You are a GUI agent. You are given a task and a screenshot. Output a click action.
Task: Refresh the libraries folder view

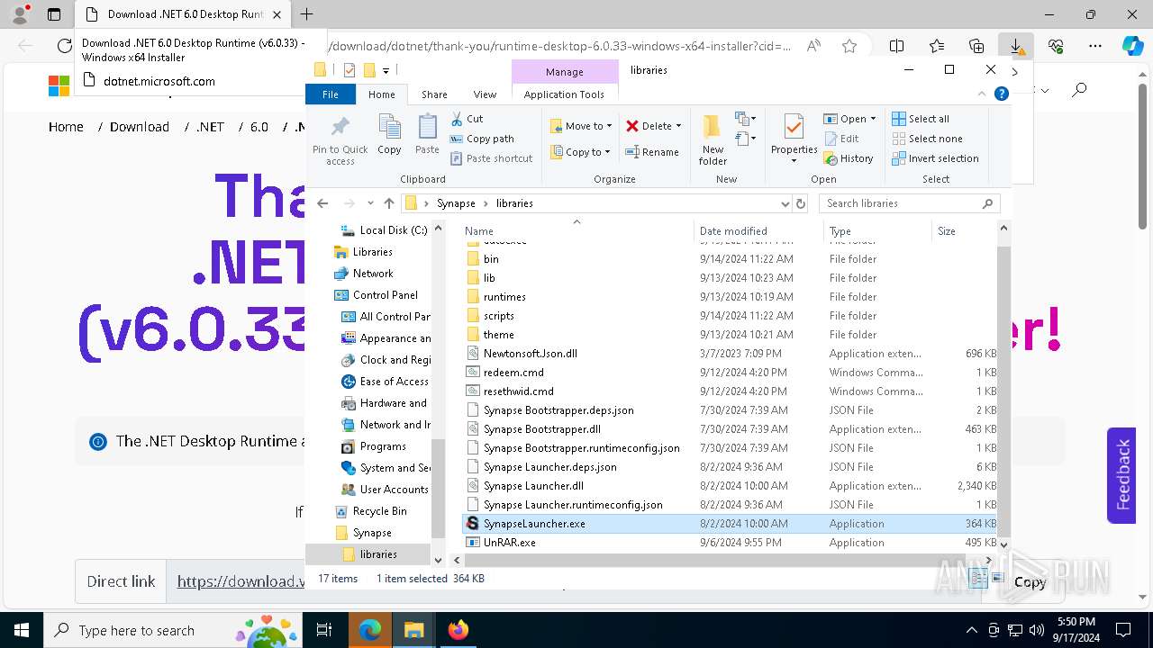(x=801, y=203)
